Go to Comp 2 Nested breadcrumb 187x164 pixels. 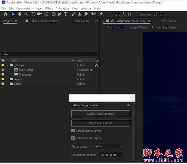(x=139, y=27)
